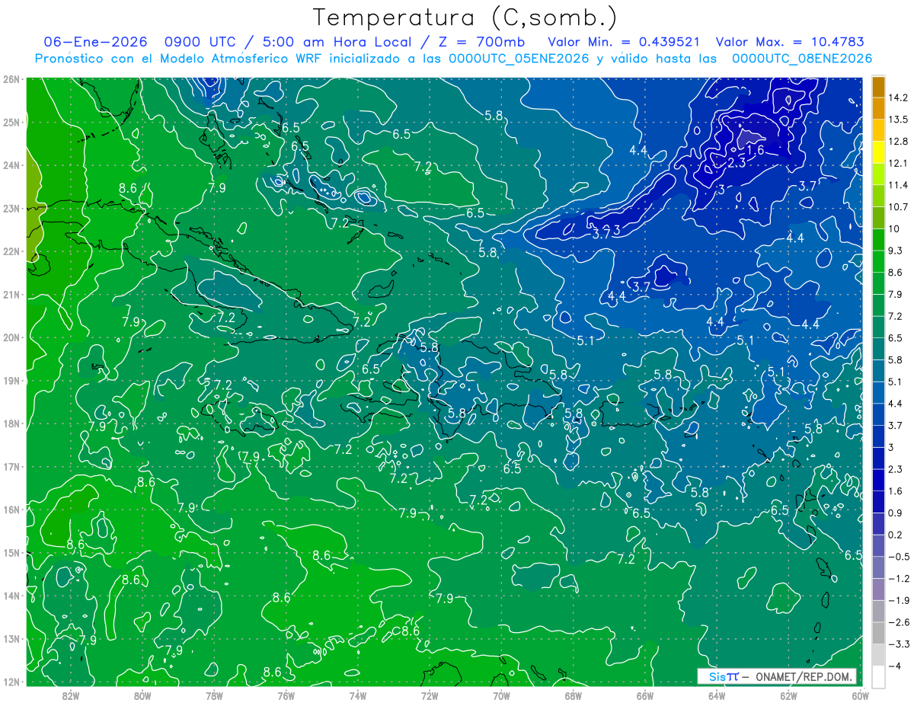The image size is (914, 706).
Task: Click the Temperatura (C,somb.) chart title
Action: tap(465, 17)
